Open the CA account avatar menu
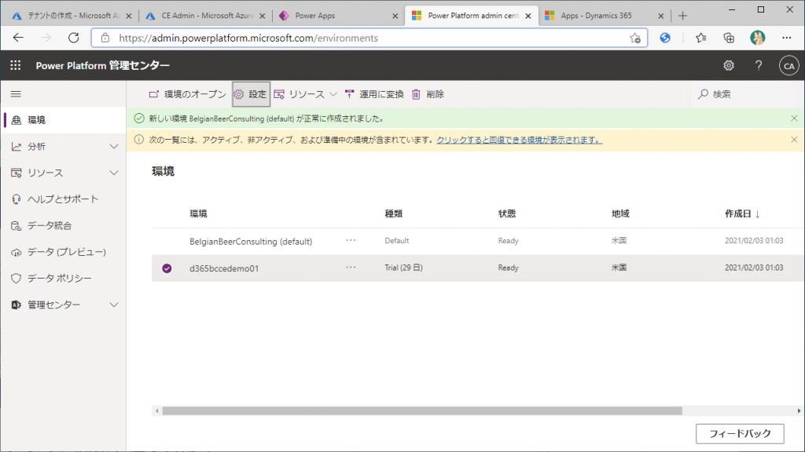The height and width of the screenshot is (452, 805). coord(788,66)
